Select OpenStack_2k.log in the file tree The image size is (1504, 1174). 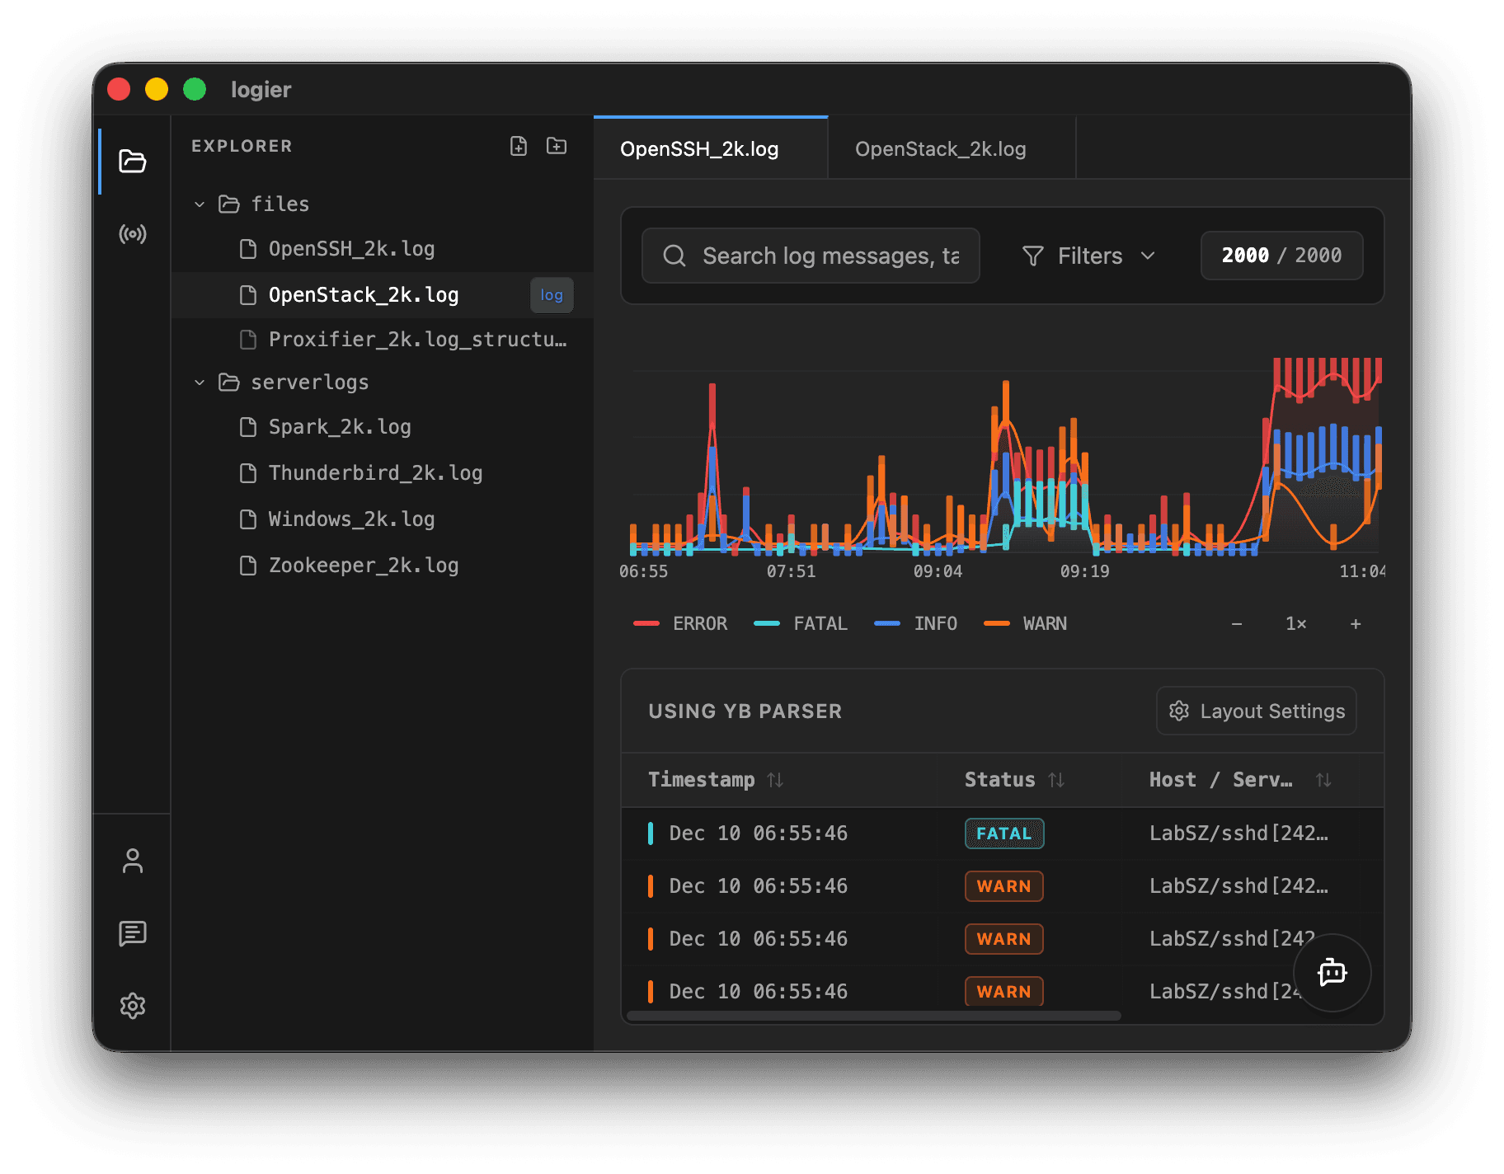(383, 294)
